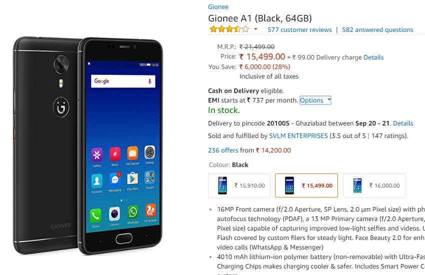Select the ₹ 16,000.00 colour variant
This screenshot has height=275, width=425.
tap(374, 185)
